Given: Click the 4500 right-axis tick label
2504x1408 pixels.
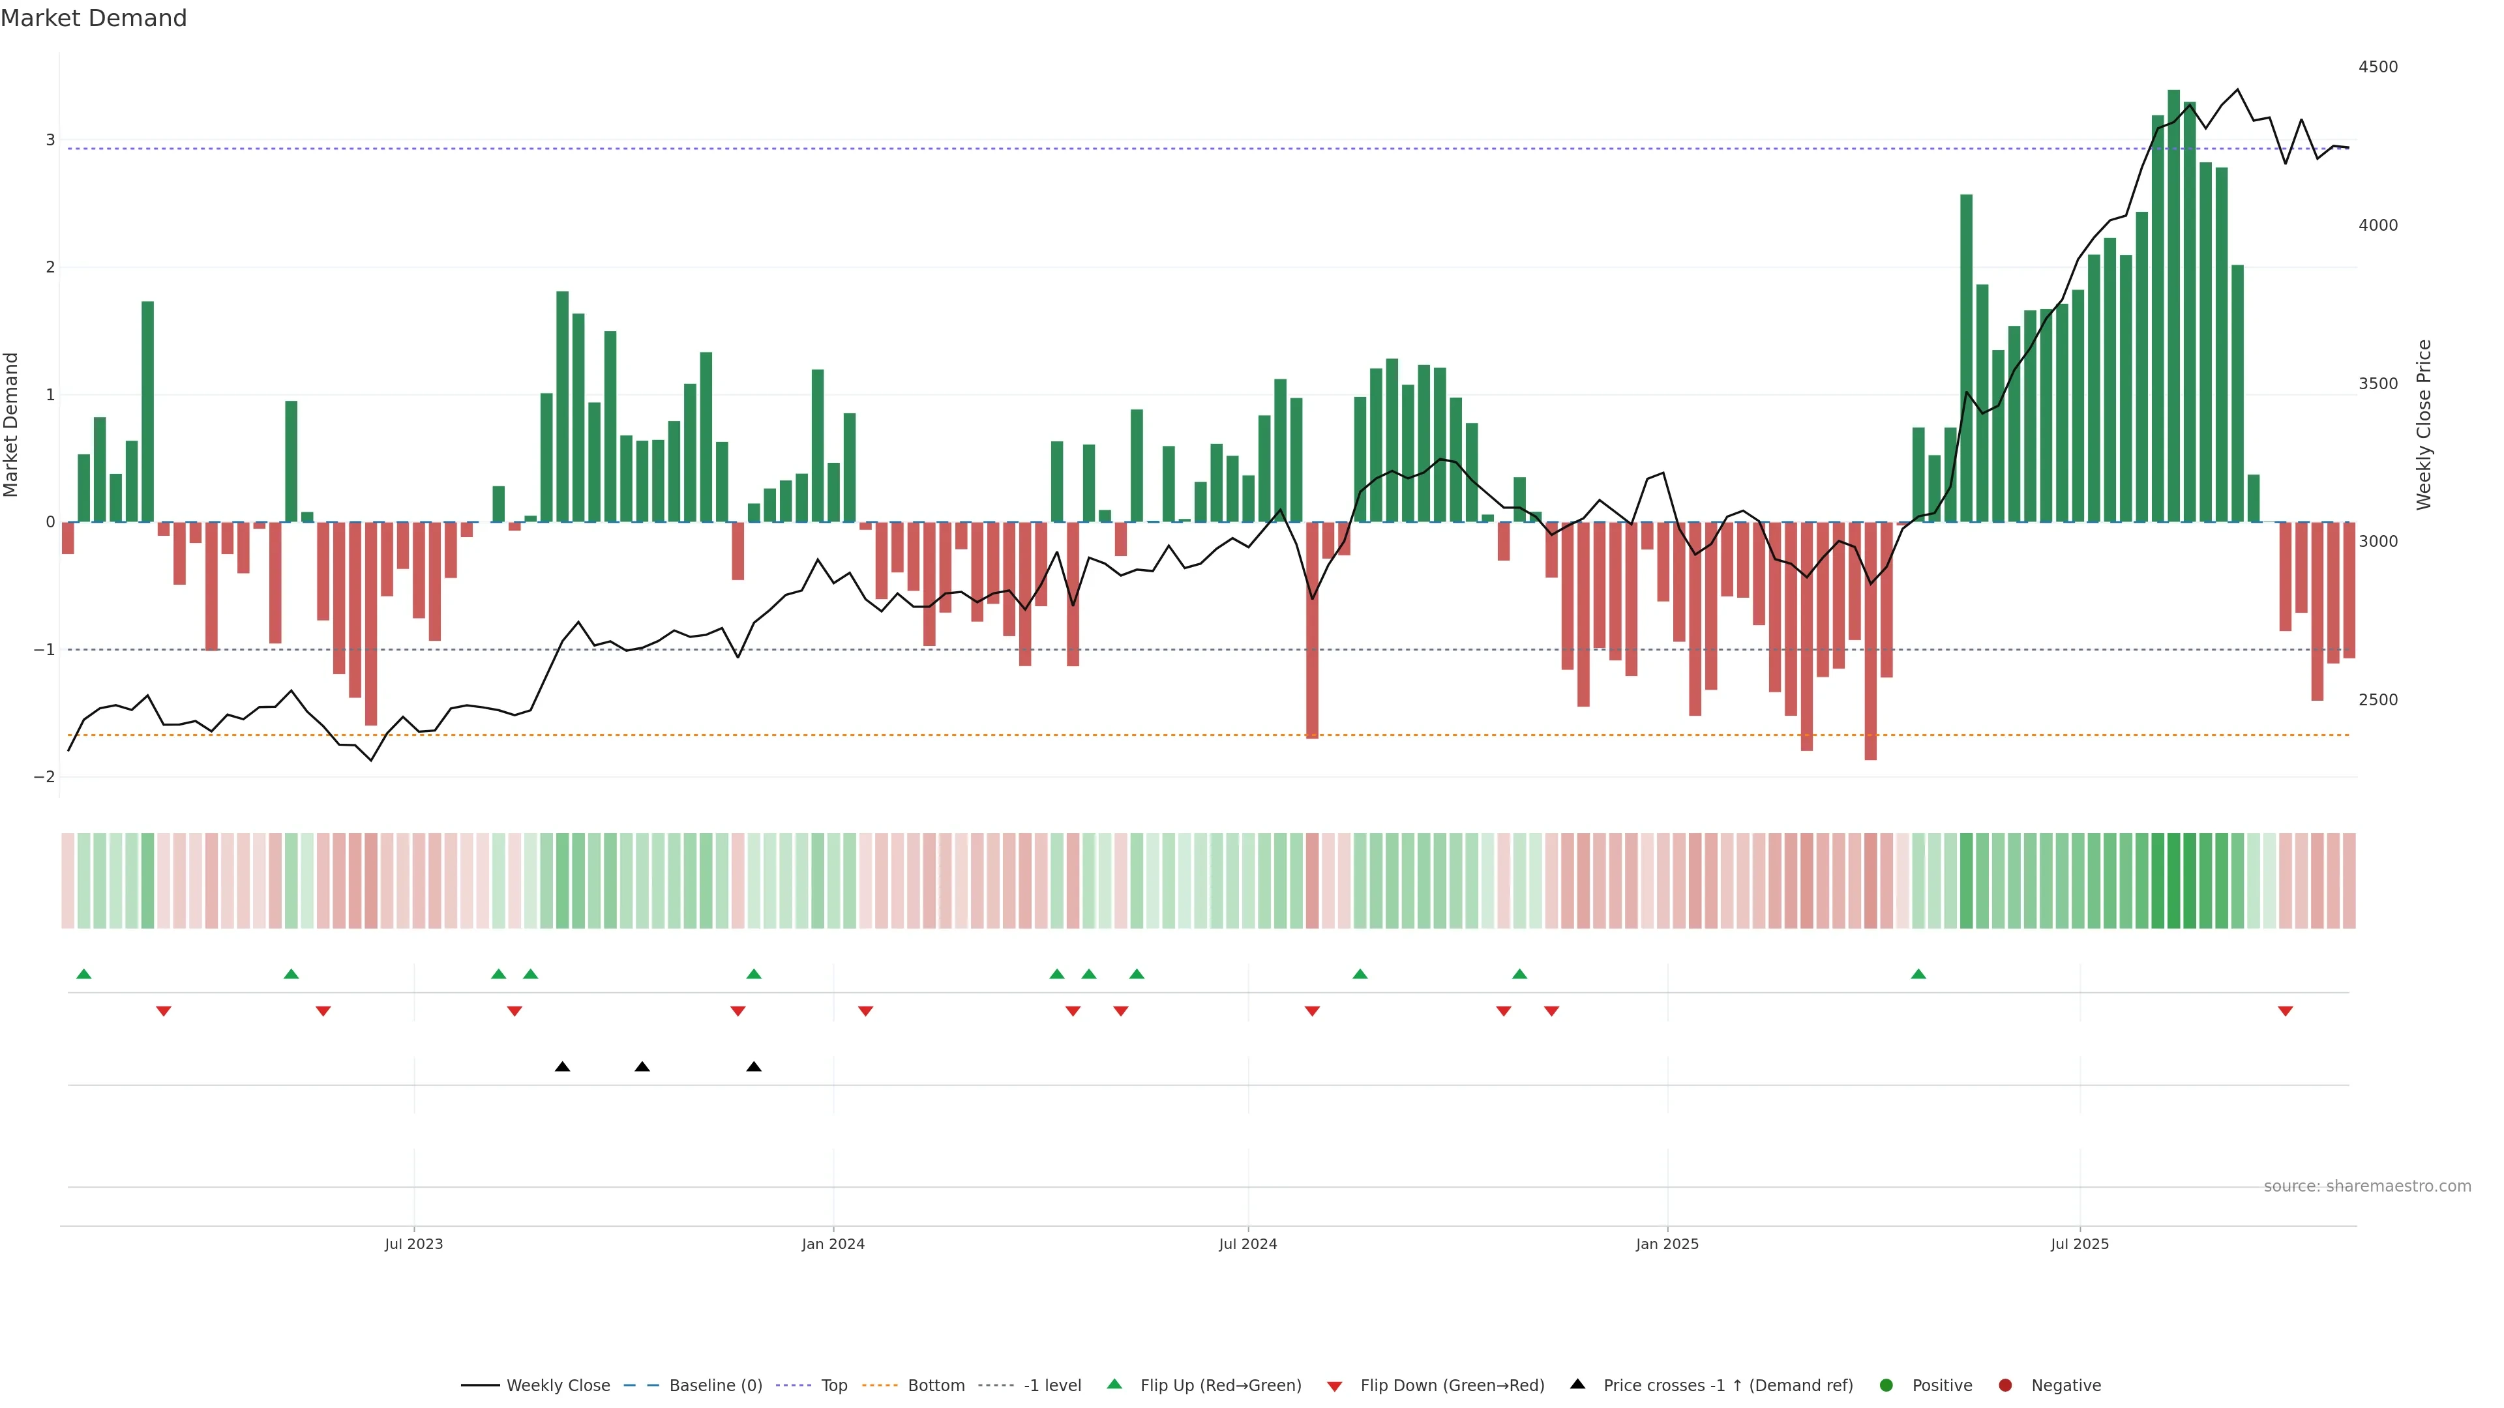Looking at the screenshot, I should 2377,67.
